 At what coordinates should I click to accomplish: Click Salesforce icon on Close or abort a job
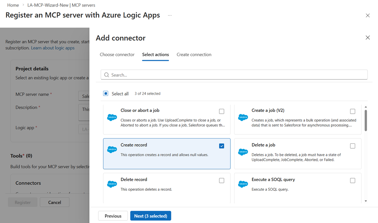click(x=112, y=117)
